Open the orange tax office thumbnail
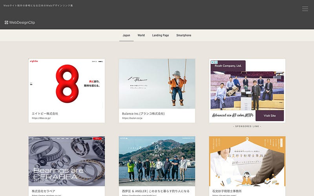This screenshot has height=196, width=314. (247, 161)
